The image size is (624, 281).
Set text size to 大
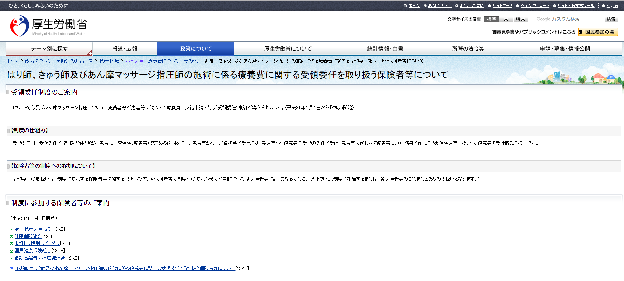coord(506,19)
